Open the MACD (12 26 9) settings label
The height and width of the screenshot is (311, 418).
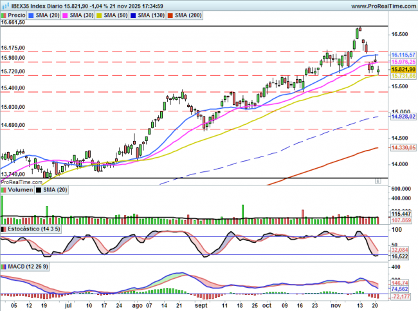[28, 266]
